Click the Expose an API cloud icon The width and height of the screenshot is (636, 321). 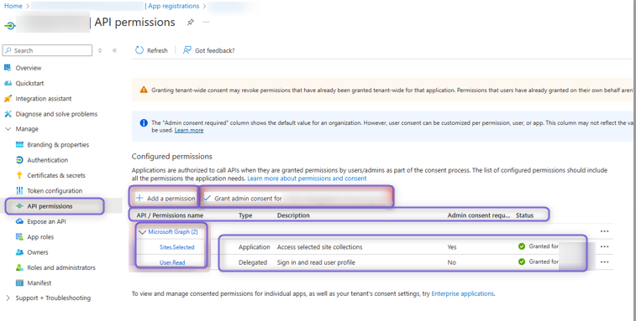point(19,221)
